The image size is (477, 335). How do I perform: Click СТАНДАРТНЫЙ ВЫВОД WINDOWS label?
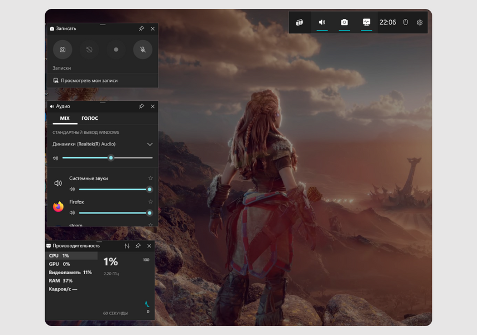point(86,133)
